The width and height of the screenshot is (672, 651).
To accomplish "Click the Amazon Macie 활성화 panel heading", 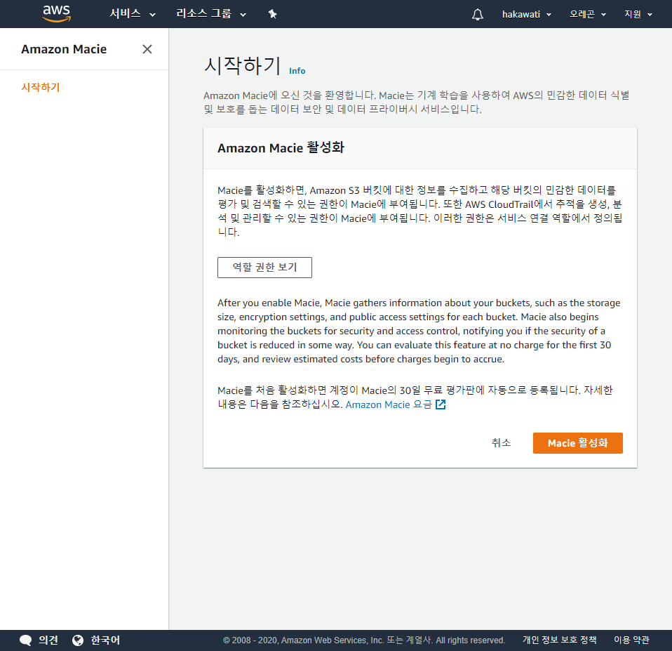I will click(x=281, y=147).
